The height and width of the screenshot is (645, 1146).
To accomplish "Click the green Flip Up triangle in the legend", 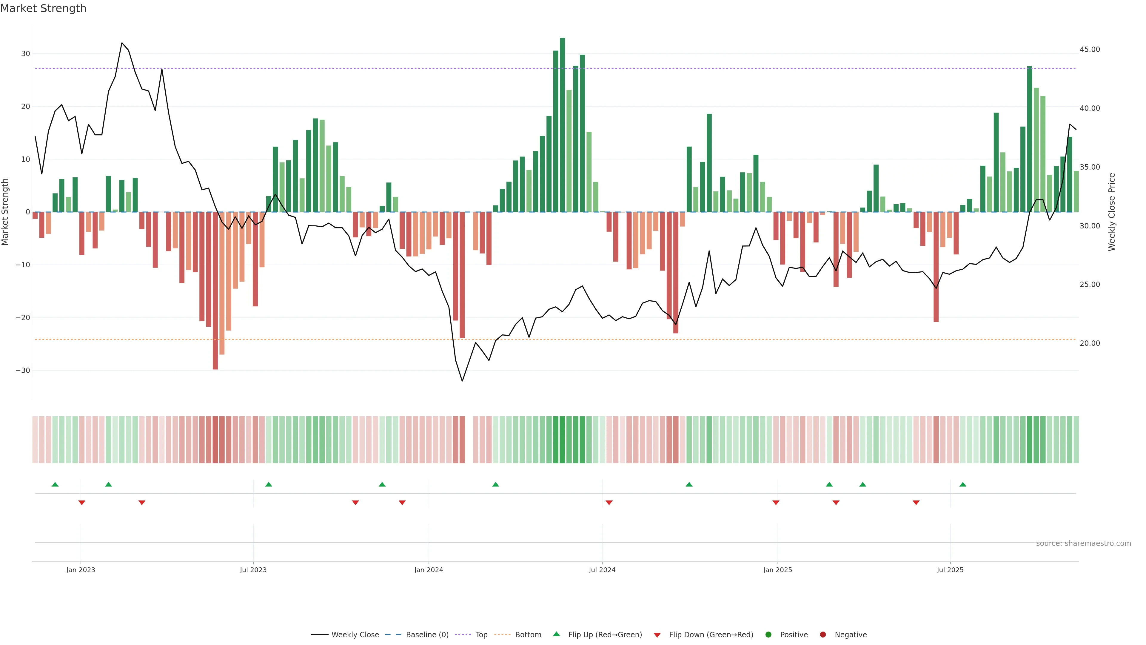I will pyautogui.click(x=556, y=634).
